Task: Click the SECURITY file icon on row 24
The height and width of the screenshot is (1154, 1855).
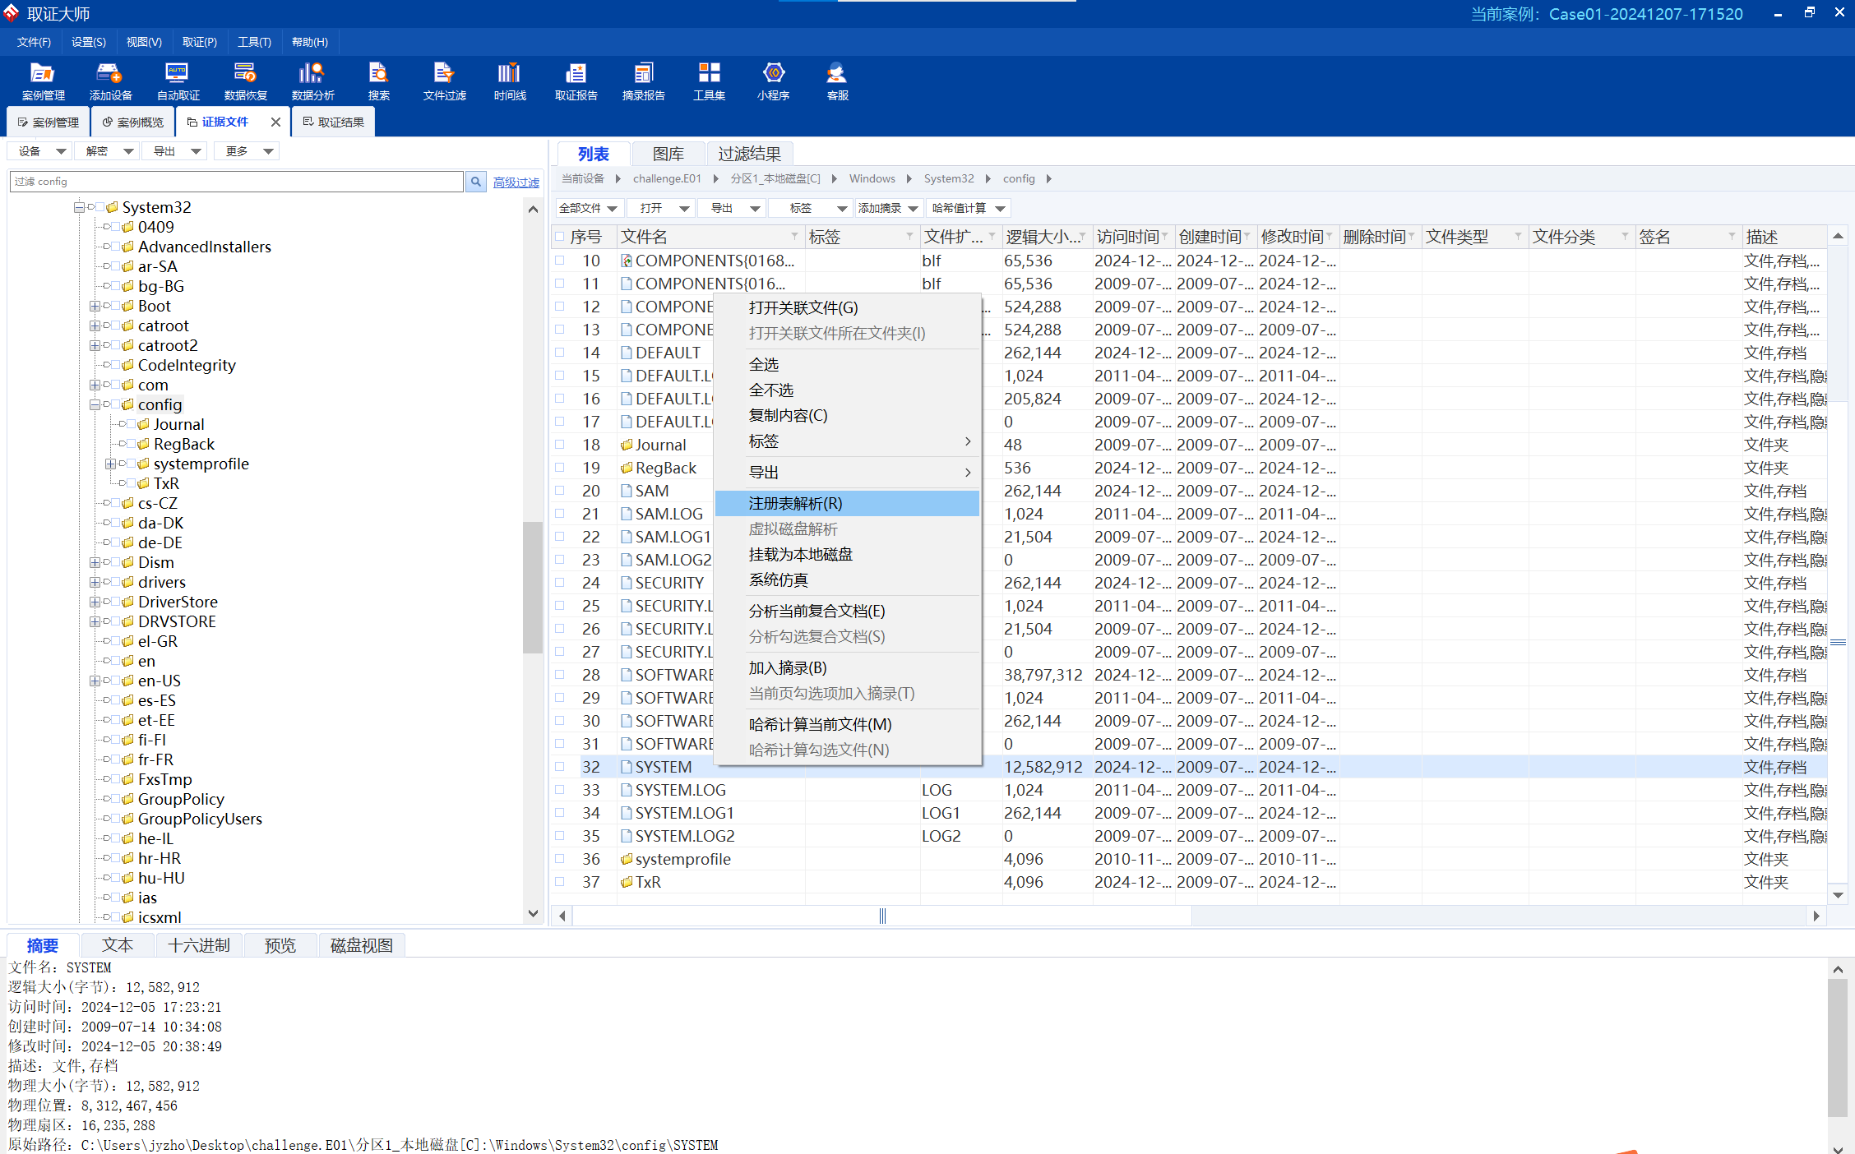Action: [x=627, y=583]
